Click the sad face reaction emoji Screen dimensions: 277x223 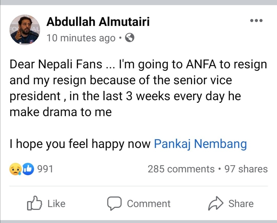click(16, 169)
